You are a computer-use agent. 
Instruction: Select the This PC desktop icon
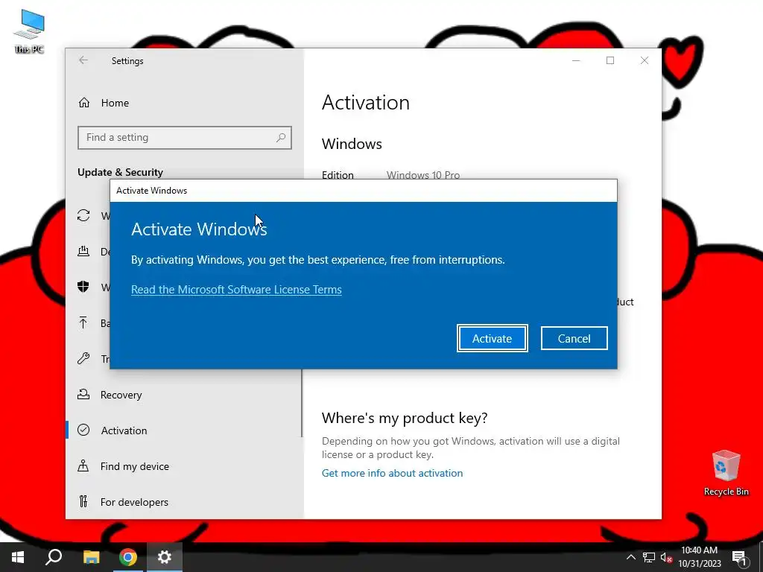pyautogui.click(x=29, y=31)
